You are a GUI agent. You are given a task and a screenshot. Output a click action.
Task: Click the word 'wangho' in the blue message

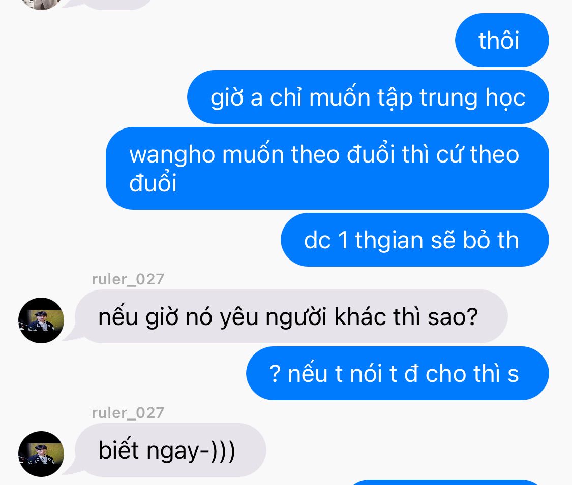(172, 155)
